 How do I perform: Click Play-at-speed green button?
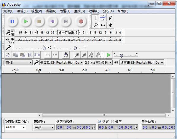[x=109, y=55]
